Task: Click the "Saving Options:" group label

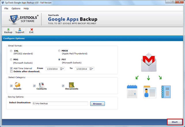Action: tap(16, 97)
